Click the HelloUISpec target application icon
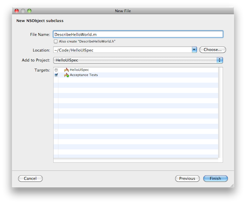This screenshot has height=204, width=246. (67, 70)
